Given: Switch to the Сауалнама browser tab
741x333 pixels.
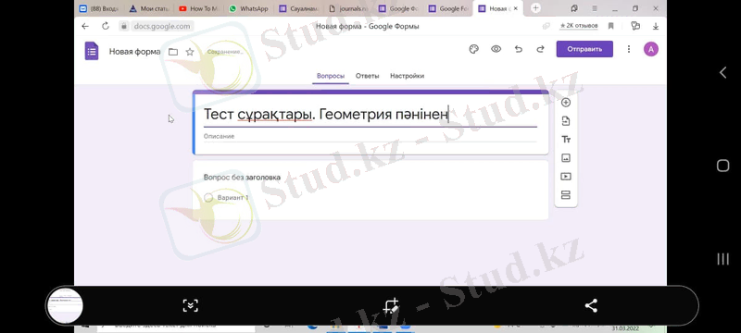Looking at the screenshot, I should [x=298, y=8].
